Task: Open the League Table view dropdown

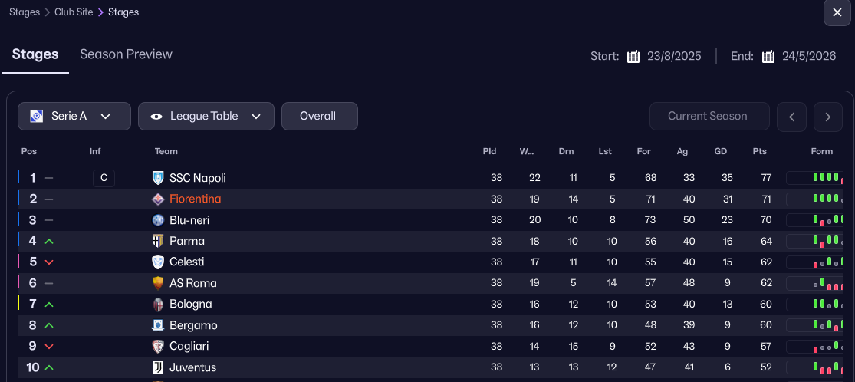Action: click(x=206, y=117)
